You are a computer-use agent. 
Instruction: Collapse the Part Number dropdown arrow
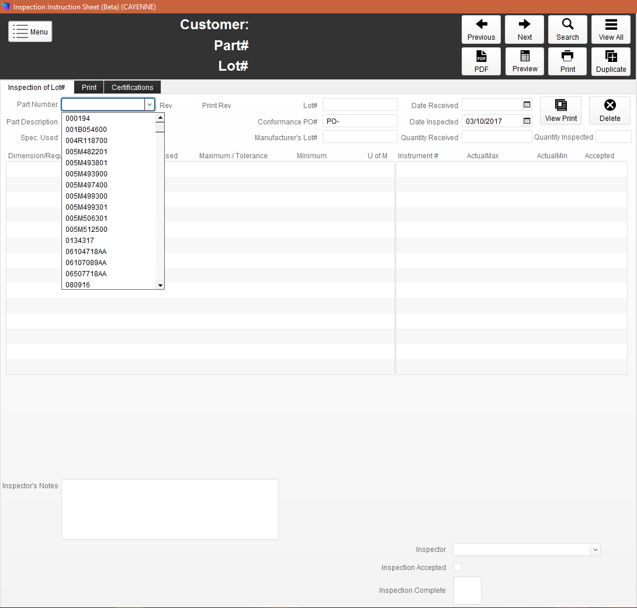coord(150,105)
